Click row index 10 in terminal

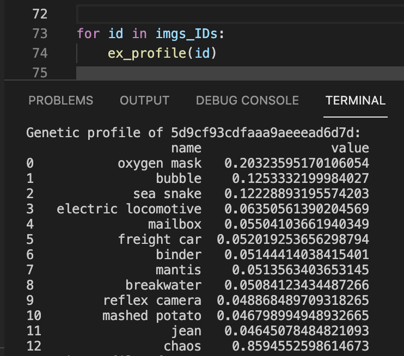[34, 316]
